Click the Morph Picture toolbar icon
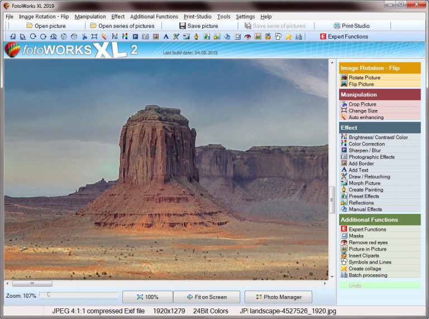 point(187,36)
